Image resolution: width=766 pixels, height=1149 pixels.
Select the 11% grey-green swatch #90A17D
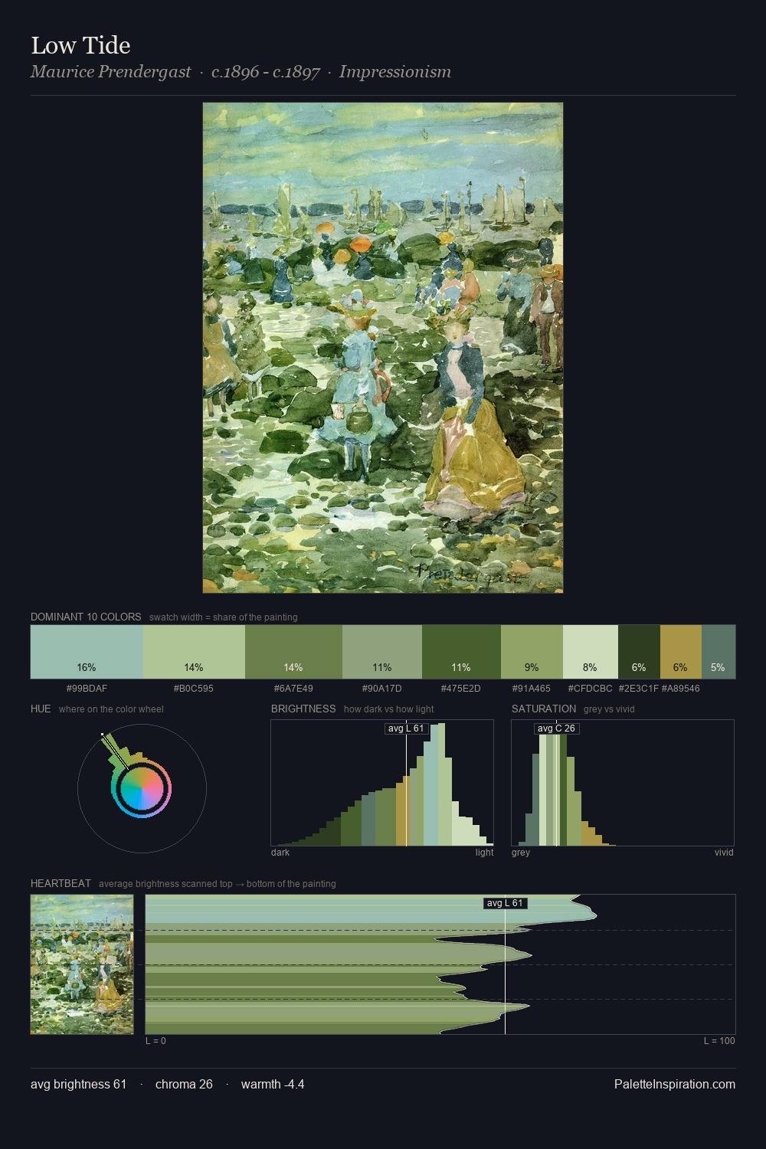382,652
